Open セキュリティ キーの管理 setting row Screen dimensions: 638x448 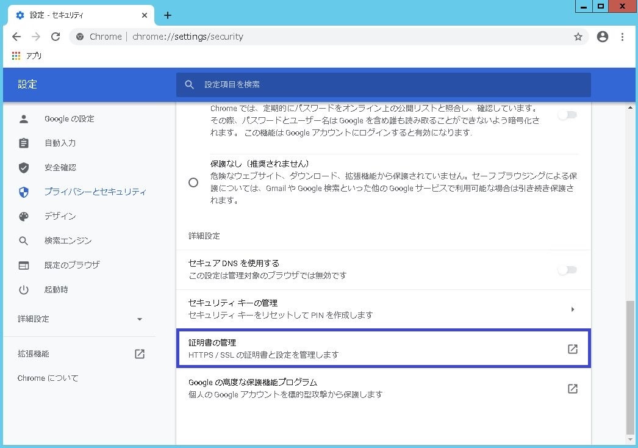pos(383,309)
